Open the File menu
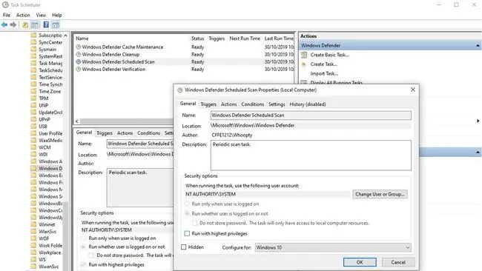482x271 pixels. pos(7,15)
